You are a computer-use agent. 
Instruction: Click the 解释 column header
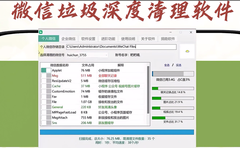pos(121,65)
